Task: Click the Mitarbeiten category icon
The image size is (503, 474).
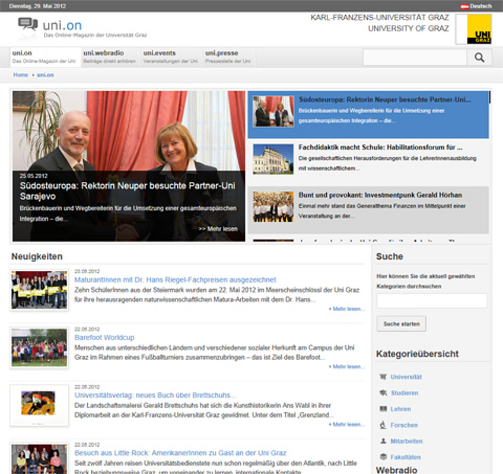Action: point(383,441)
